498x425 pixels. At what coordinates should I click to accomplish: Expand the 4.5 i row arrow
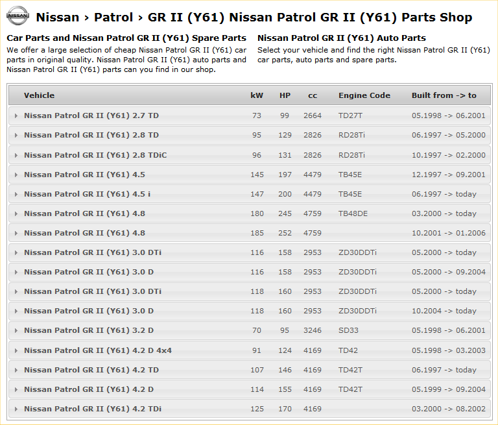[16, 194]
